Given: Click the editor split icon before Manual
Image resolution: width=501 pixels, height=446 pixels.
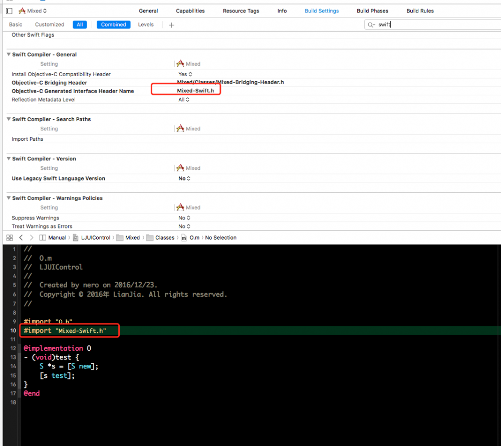Looking at the screenshot, I should 42,238.
